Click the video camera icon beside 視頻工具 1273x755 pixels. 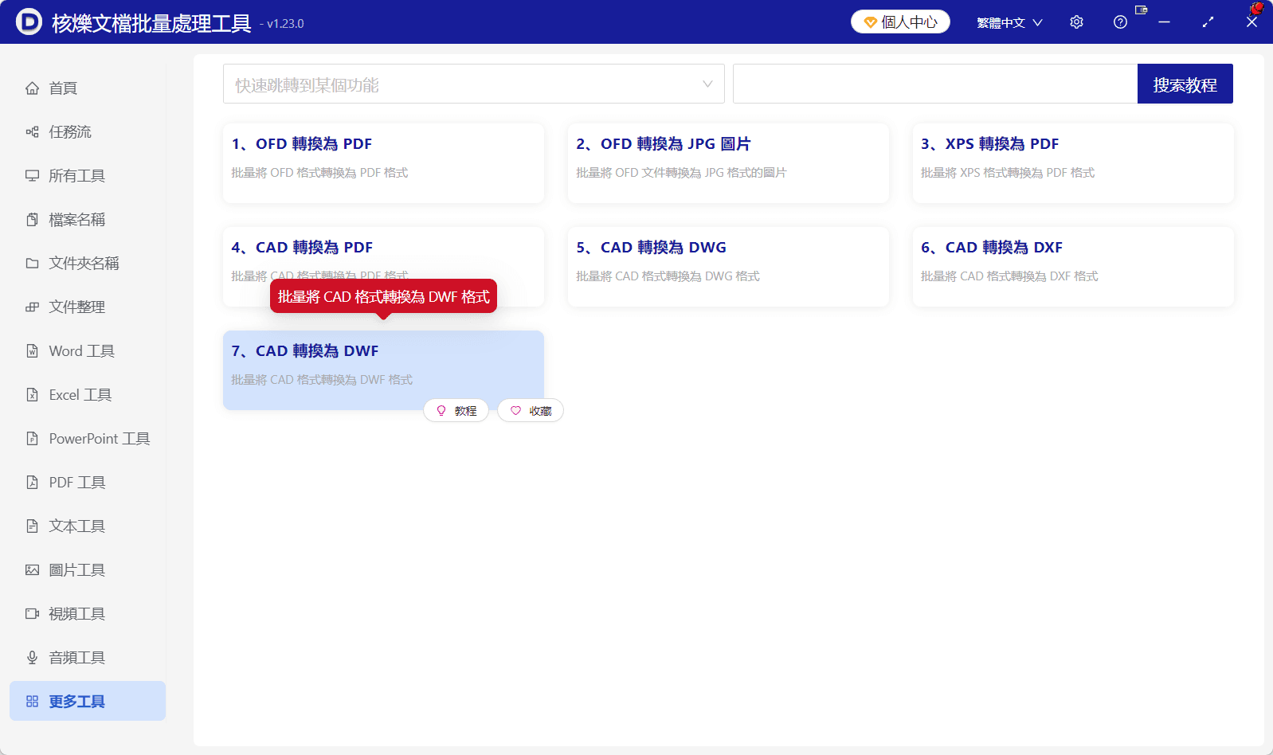[x=32, y=613]
